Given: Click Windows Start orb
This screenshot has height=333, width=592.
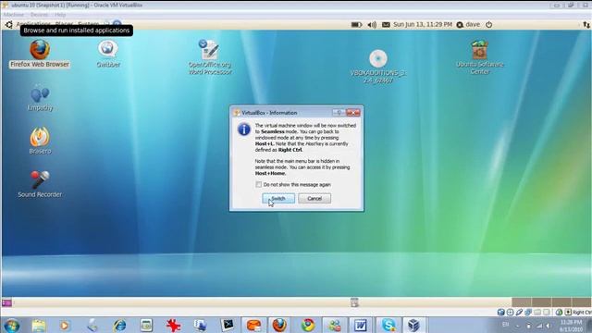Looking at the screenshot, I should tap(12, 326).
